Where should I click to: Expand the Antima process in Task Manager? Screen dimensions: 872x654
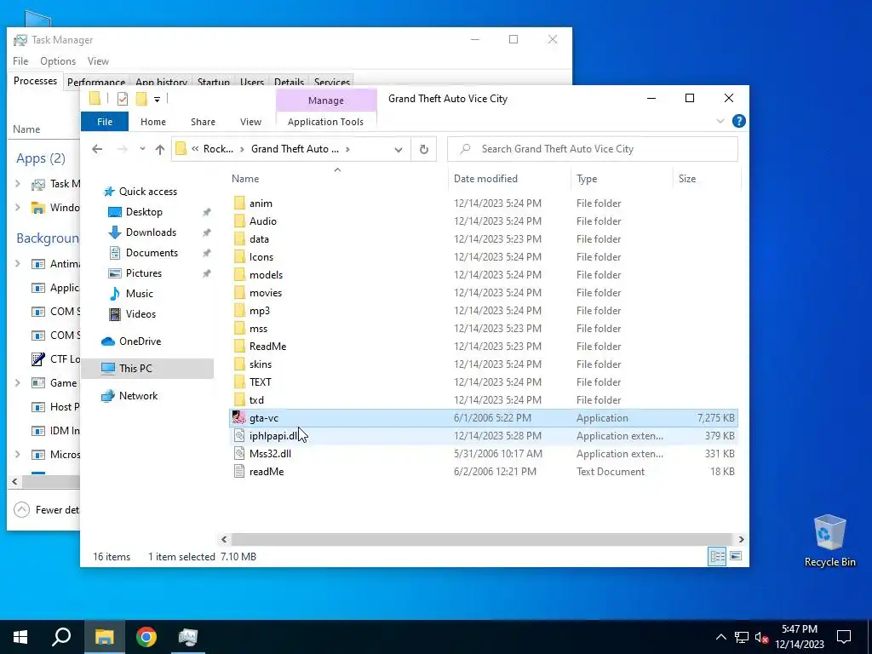click(x=17, y=264)
